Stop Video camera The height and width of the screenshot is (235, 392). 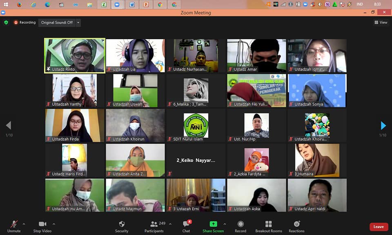coord(42,226)
